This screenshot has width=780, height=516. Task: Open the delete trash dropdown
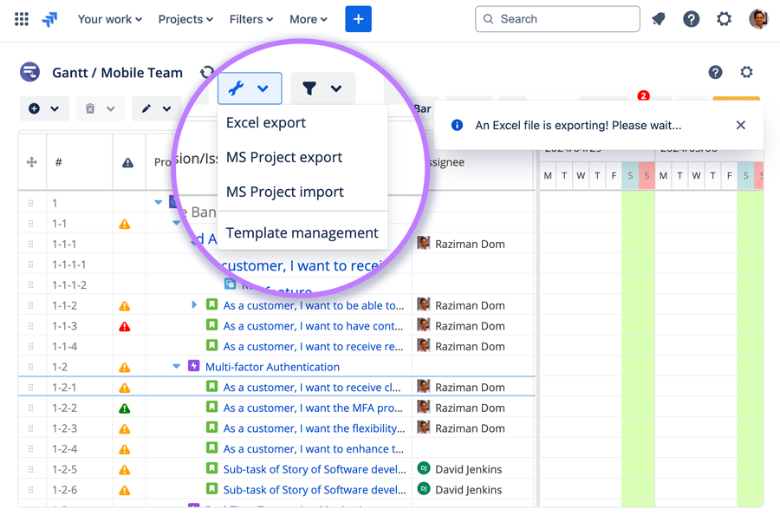[100, 108]
